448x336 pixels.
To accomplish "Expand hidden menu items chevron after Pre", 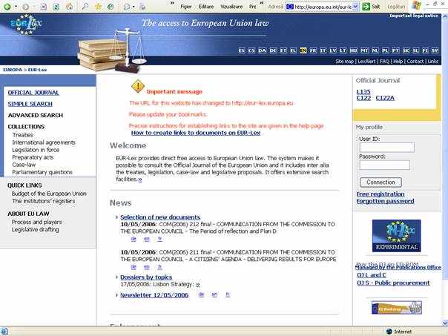I will pyautogui.click(x=262, y=3).
